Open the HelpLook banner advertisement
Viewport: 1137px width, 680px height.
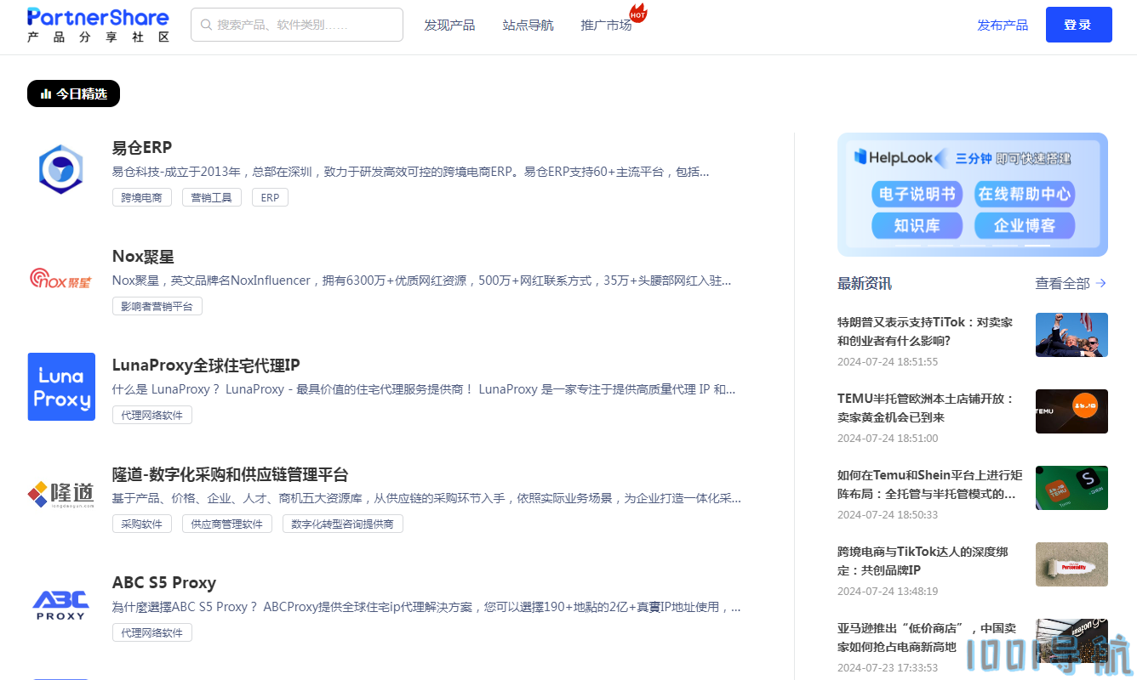pyautogui.click(x=972, y=194)
